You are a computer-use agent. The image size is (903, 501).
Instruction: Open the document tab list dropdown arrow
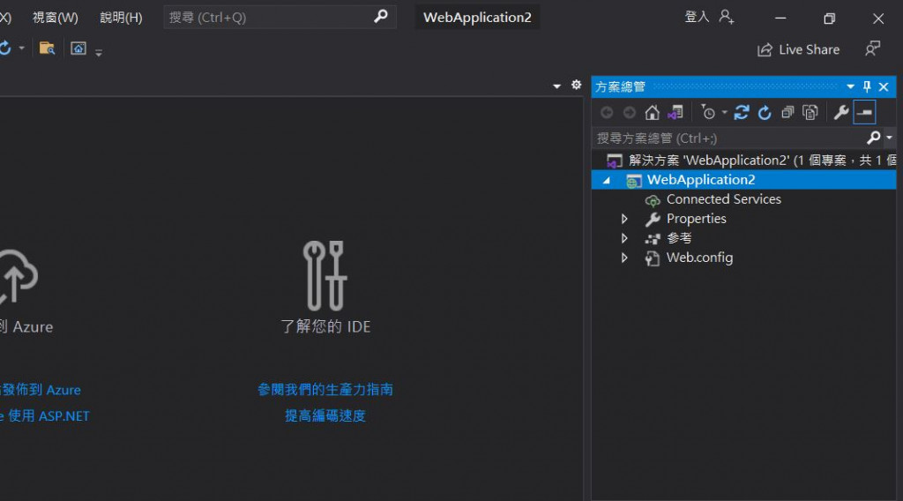pos(557,86)
